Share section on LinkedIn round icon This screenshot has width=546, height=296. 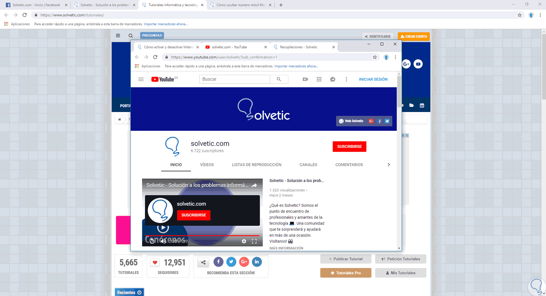257,262
